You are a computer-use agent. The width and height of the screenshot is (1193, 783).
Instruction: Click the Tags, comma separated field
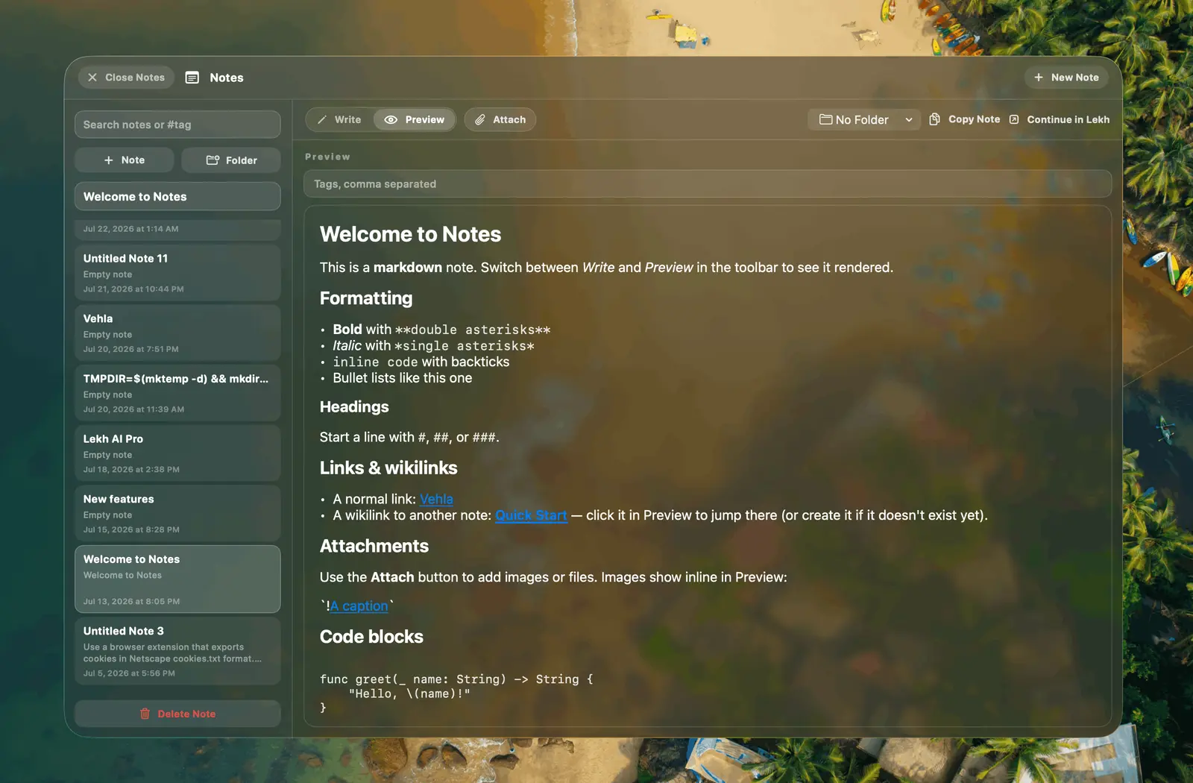tap(708, 184)
